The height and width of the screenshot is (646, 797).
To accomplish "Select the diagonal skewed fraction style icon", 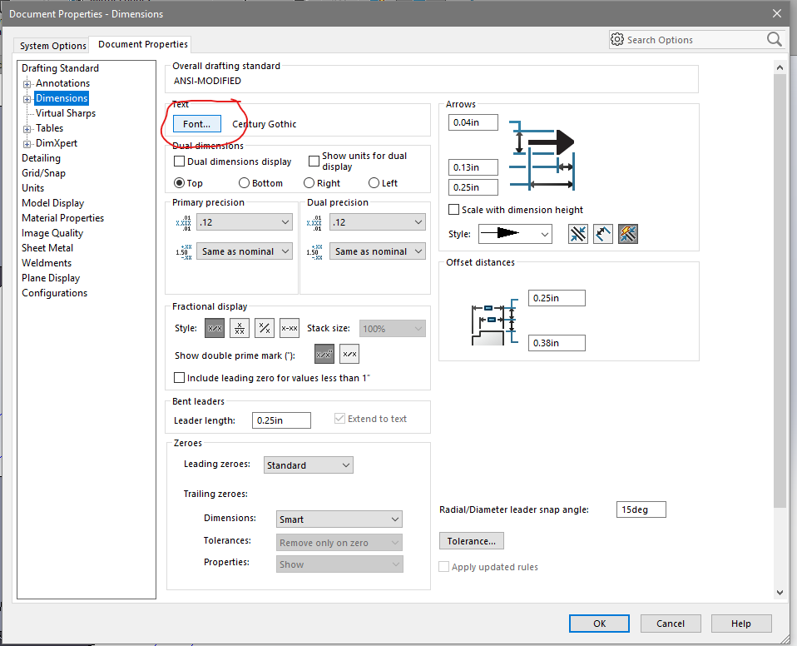I will pos(265,328).
